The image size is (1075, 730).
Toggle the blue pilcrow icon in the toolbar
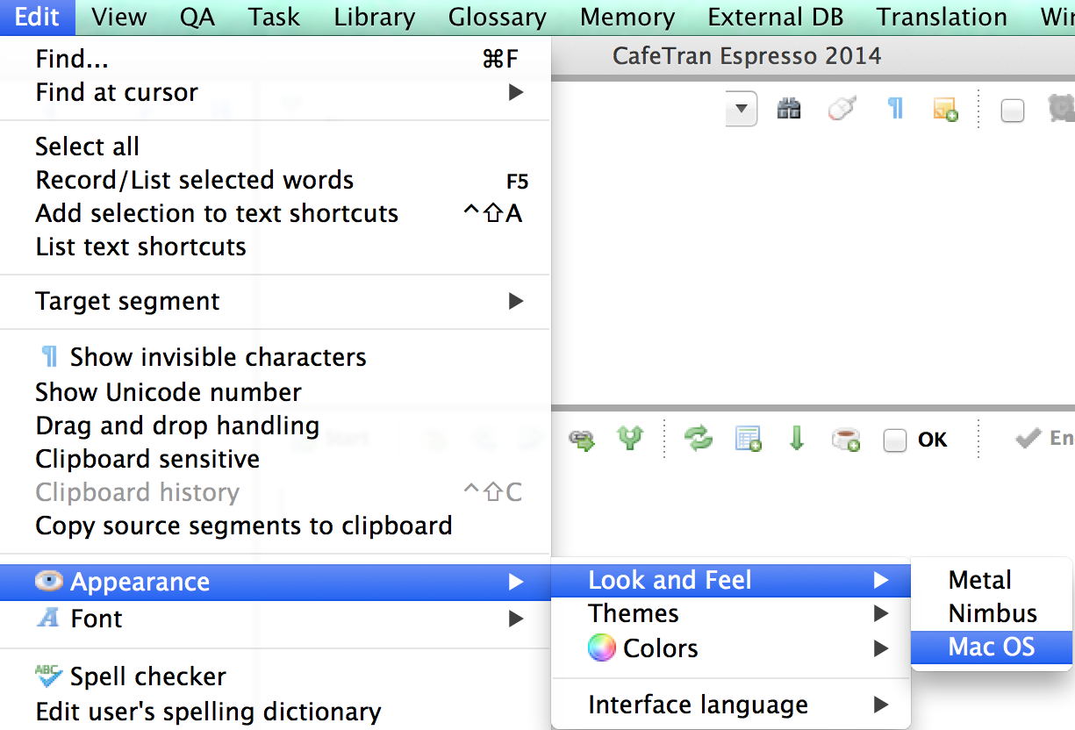click(895, 110)
